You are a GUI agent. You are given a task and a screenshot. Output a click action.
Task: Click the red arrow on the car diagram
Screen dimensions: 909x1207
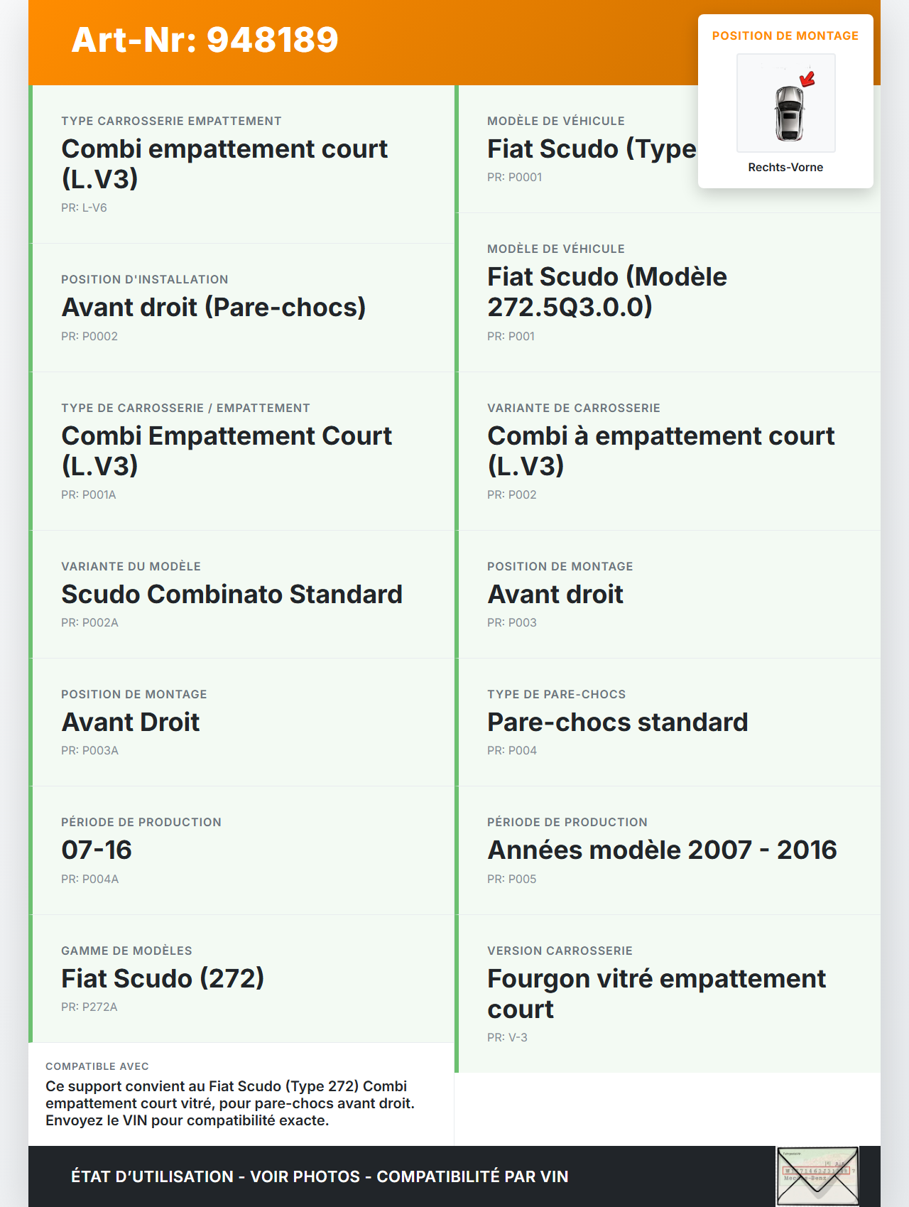[x=807, y=78]
